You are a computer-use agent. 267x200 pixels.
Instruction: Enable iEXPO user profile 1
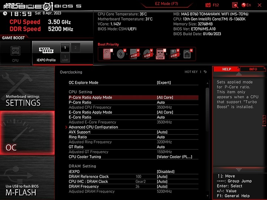click(65, 58)
